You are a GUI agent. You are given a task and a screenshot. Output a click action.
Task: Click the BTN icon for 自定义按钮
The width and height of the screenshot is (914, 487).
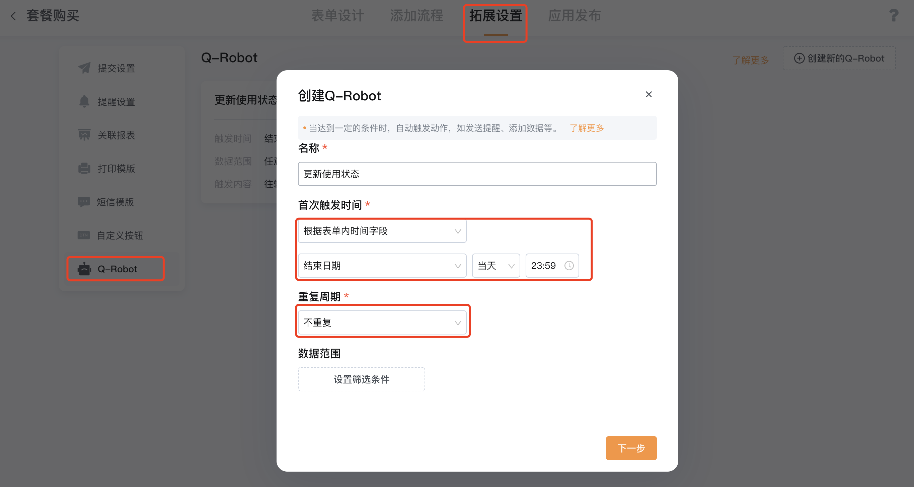point(84,235)
